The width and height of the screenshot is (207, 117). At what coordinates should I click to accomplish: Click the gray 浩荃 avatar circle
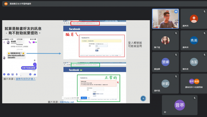pyautogui.click(x=194, y=62)
